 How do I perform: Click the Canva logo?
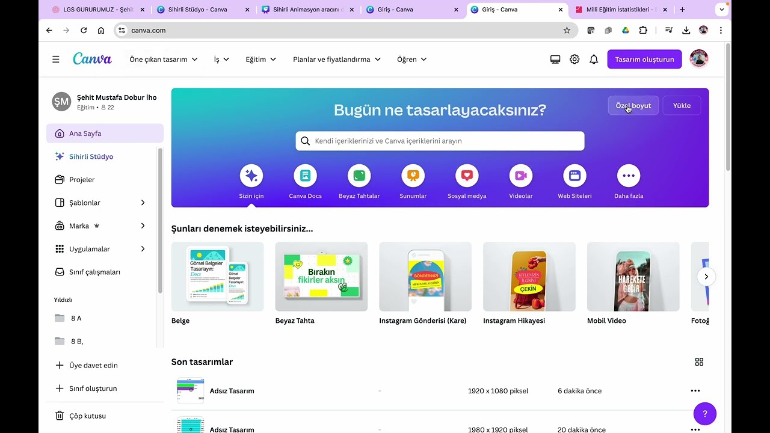(x=92, y=59)
